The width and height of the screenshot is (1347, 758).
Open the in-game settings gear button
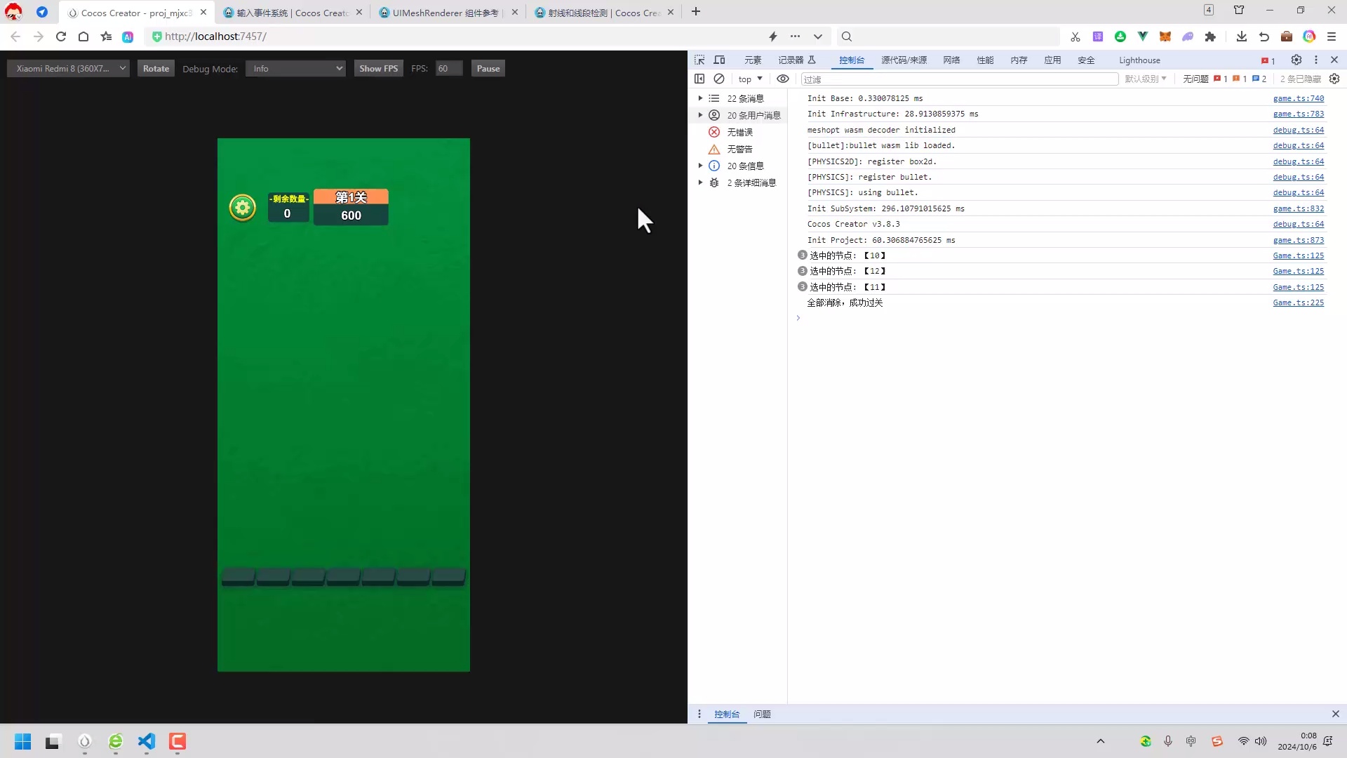241,207
